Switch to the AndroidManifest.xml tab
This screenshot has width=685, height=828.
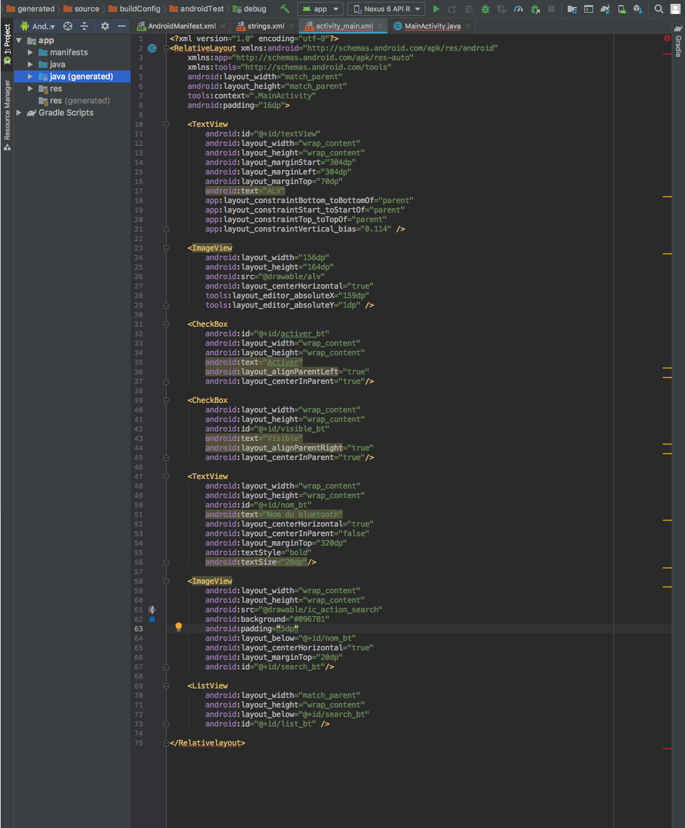tap(182, 26)
